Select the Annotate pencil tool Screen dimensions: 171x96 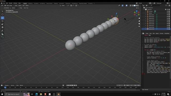2,31
